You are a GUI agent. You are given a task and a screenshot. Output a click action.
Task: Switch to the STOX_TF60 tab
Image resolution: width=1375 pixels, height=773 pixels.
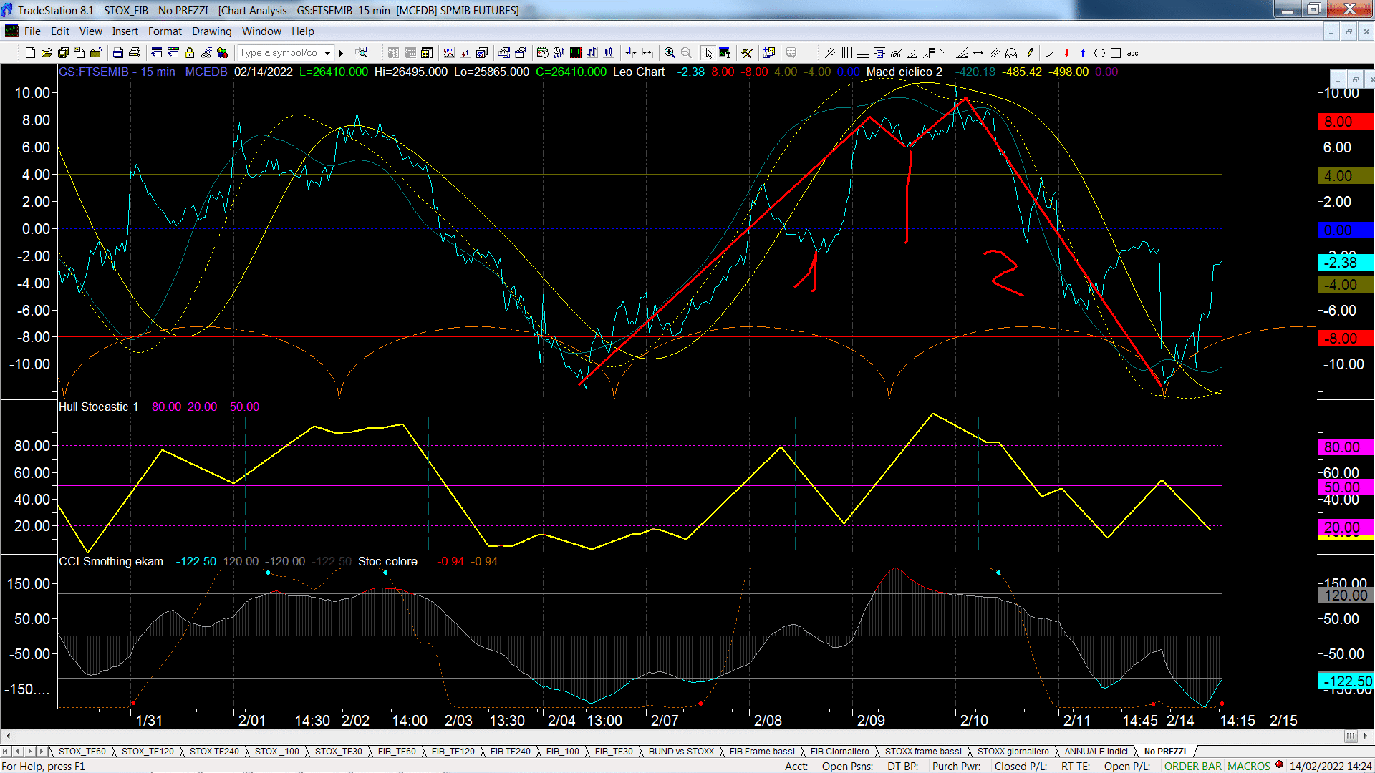(82, 751)
